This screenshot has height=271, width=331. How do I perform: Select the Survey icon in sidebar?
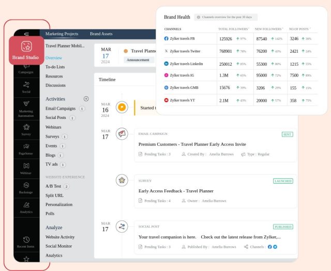click(x=26, y=129)
